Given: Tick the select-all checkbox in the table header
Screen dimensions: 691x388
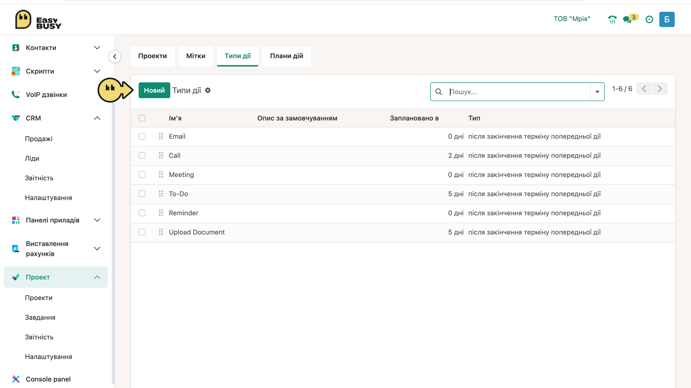Looking at the screenshot, I should 142,118.
